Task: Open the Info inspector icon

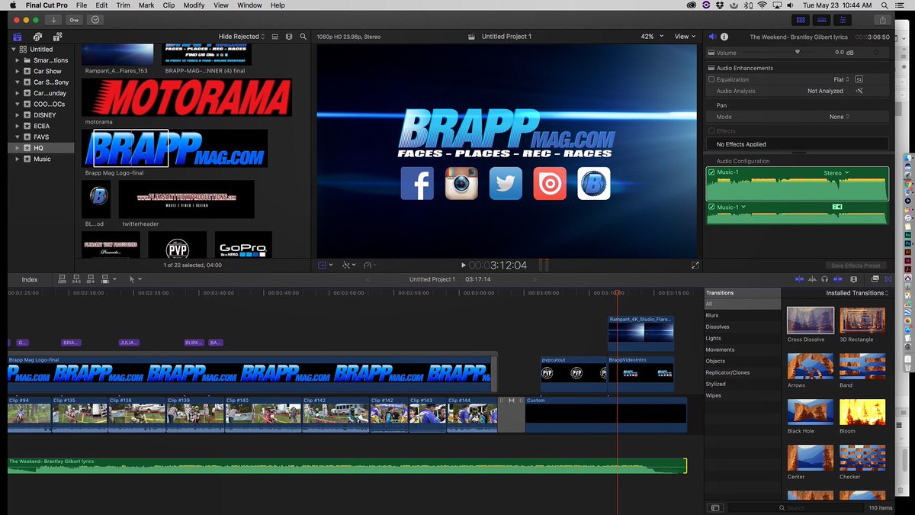Action: (x=724, y=37)
